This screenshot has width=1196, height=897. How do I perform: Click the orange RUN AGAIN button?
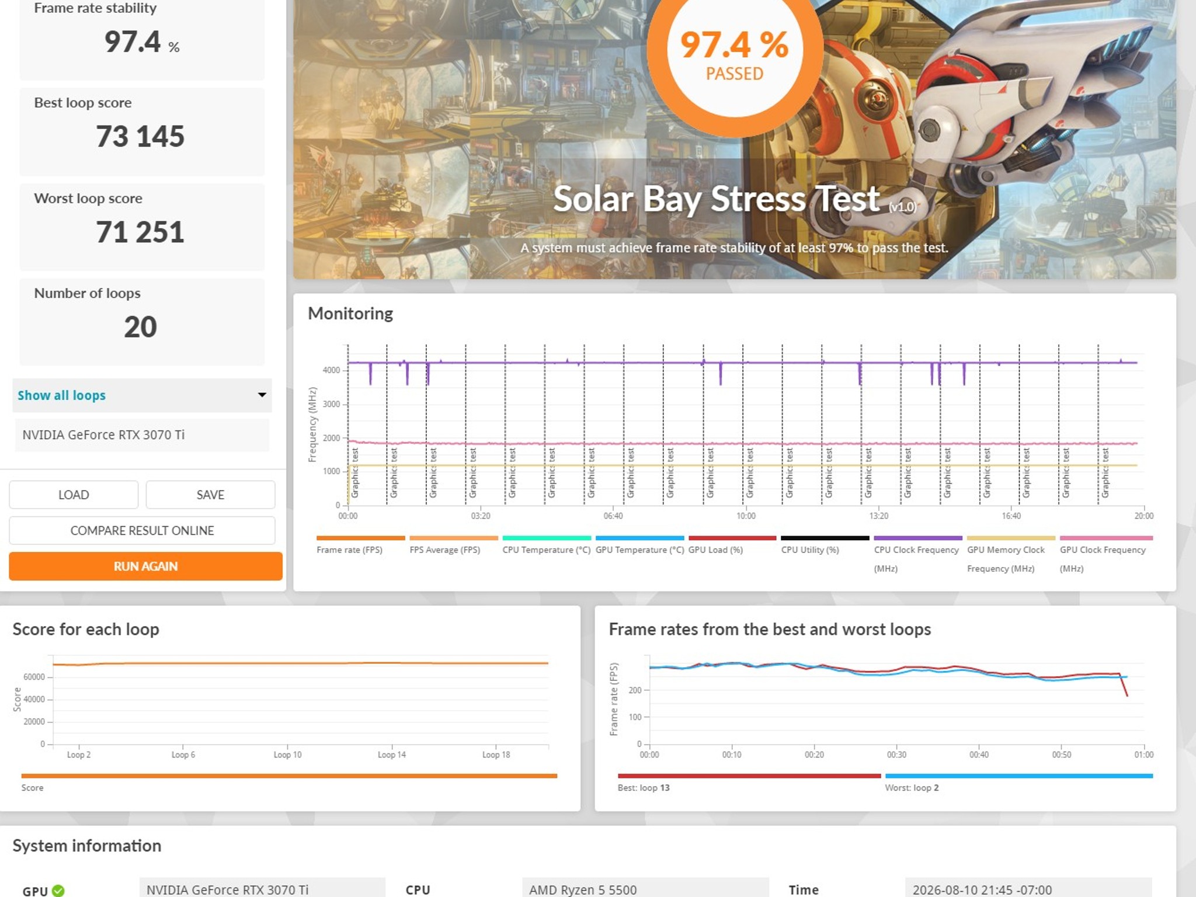pyautogui.click(x=145, y=566)
